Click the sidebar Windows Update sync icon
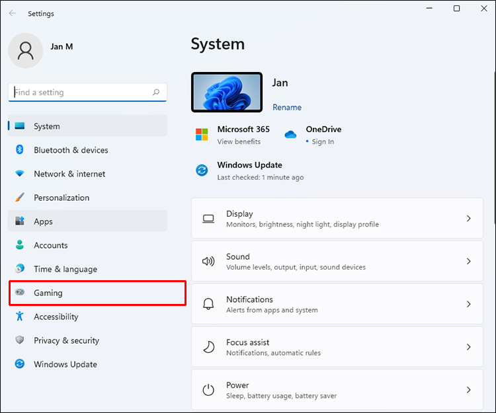The width and height of the screenshot is (496, 413). tap(20, 363)
